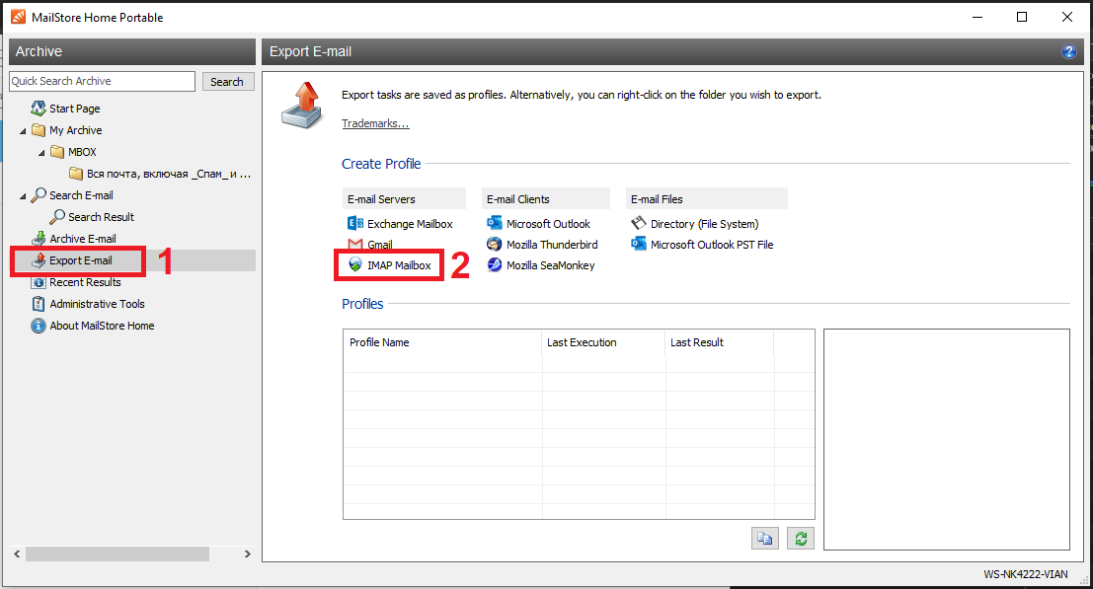Screen dimensions: 1093x589
Task: Sort by the Last Execution column
Action: pos(603,342)
